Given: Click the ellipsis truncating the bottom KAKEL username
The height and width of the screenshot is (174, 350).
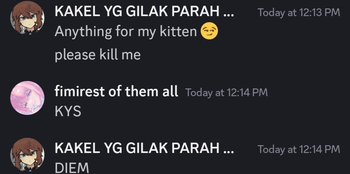Looking at the screenshot, I should click(228, 150).
